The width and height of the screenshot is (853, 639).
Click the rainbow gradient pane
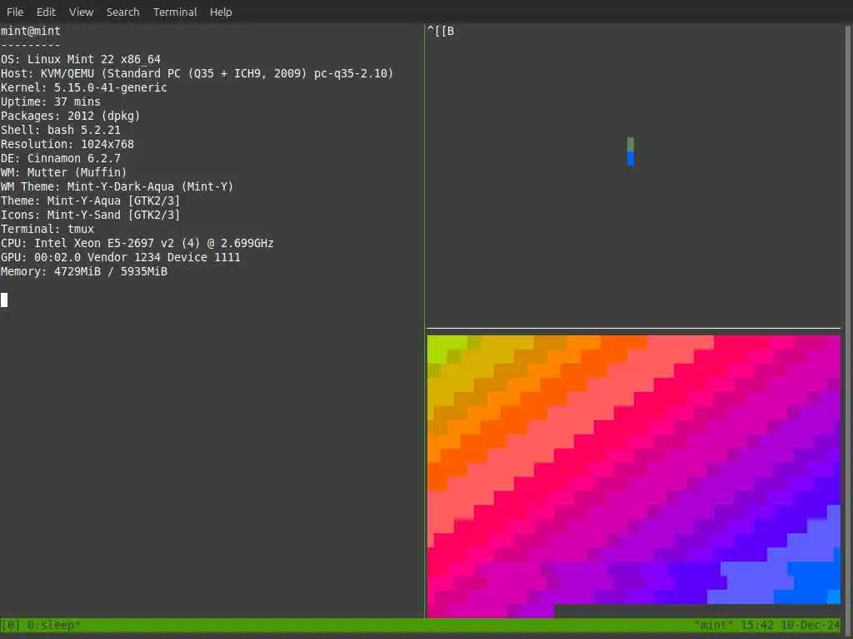click(634, 476)
